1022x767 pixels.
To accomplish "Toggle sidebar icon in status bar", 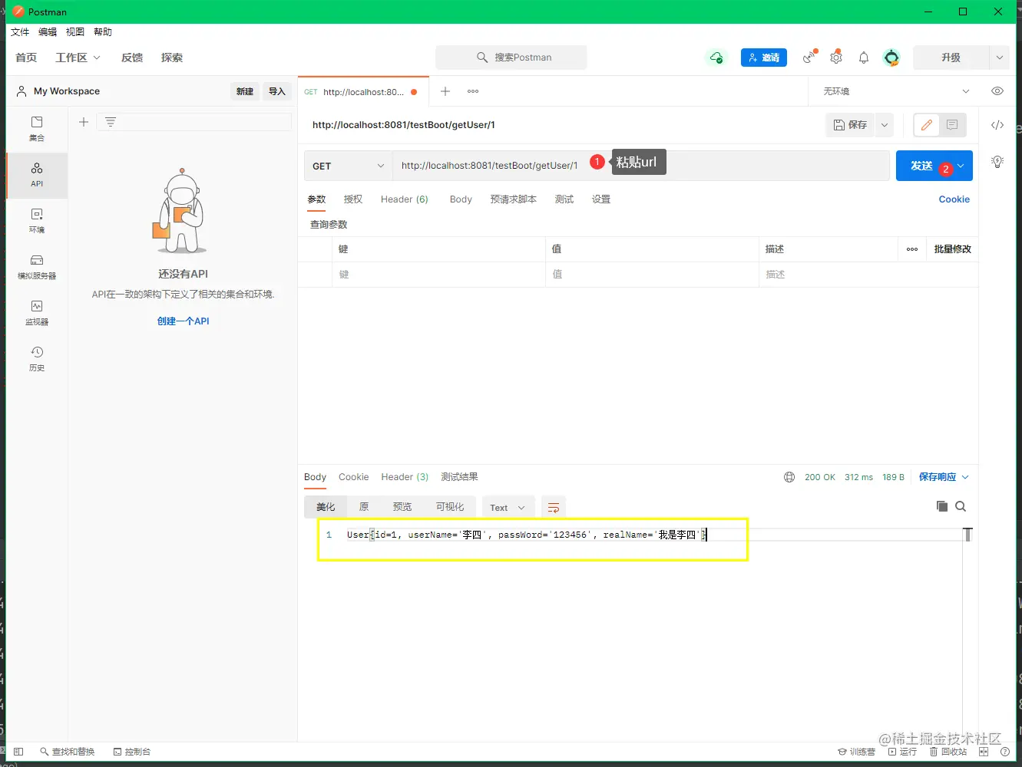I will [18, 752].
